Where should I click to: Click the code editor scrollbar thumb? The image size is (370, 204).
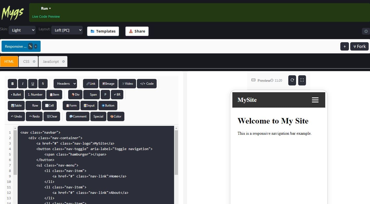pos(176,152)
